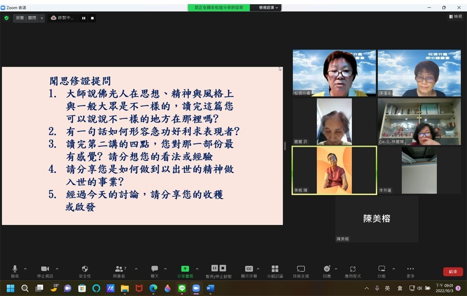Click the green encryption shield icon
Screen dimensions: 467x296
pyautogui.click(x=6, y=18)
